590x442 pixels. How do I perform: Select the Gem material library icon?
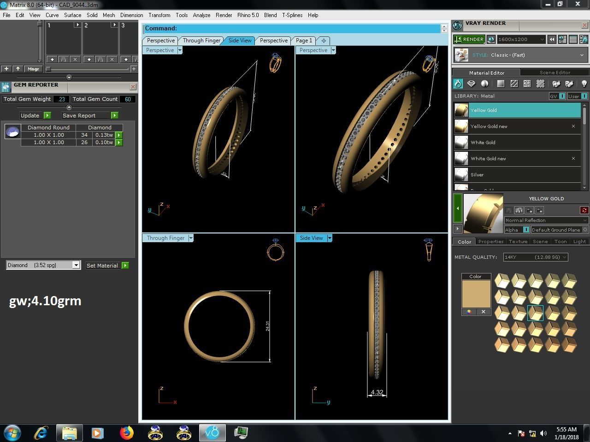471,83
